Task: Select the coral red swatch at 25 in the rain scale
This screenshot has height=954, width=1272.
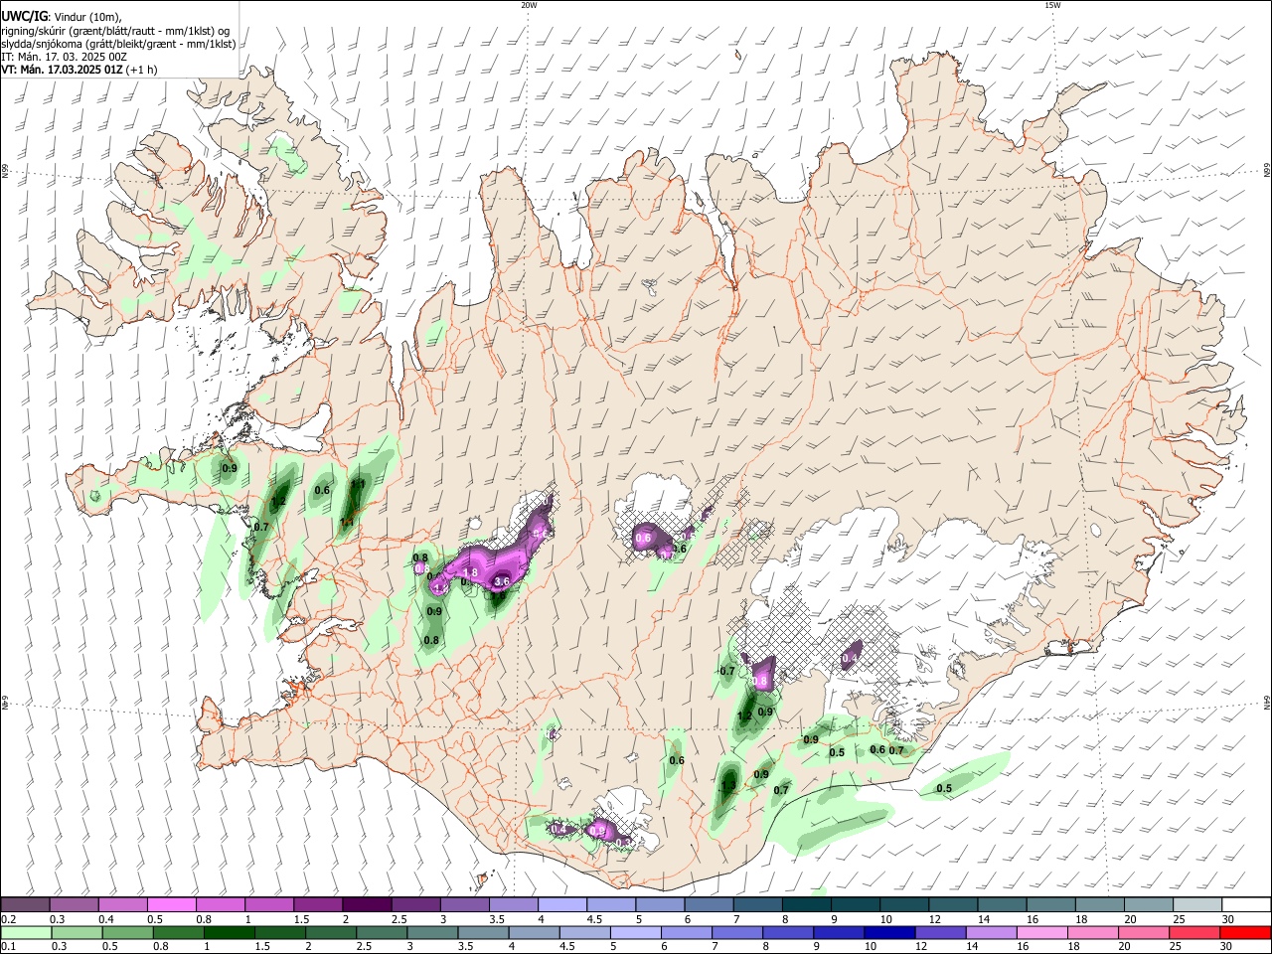Action: pos(1194,932)
